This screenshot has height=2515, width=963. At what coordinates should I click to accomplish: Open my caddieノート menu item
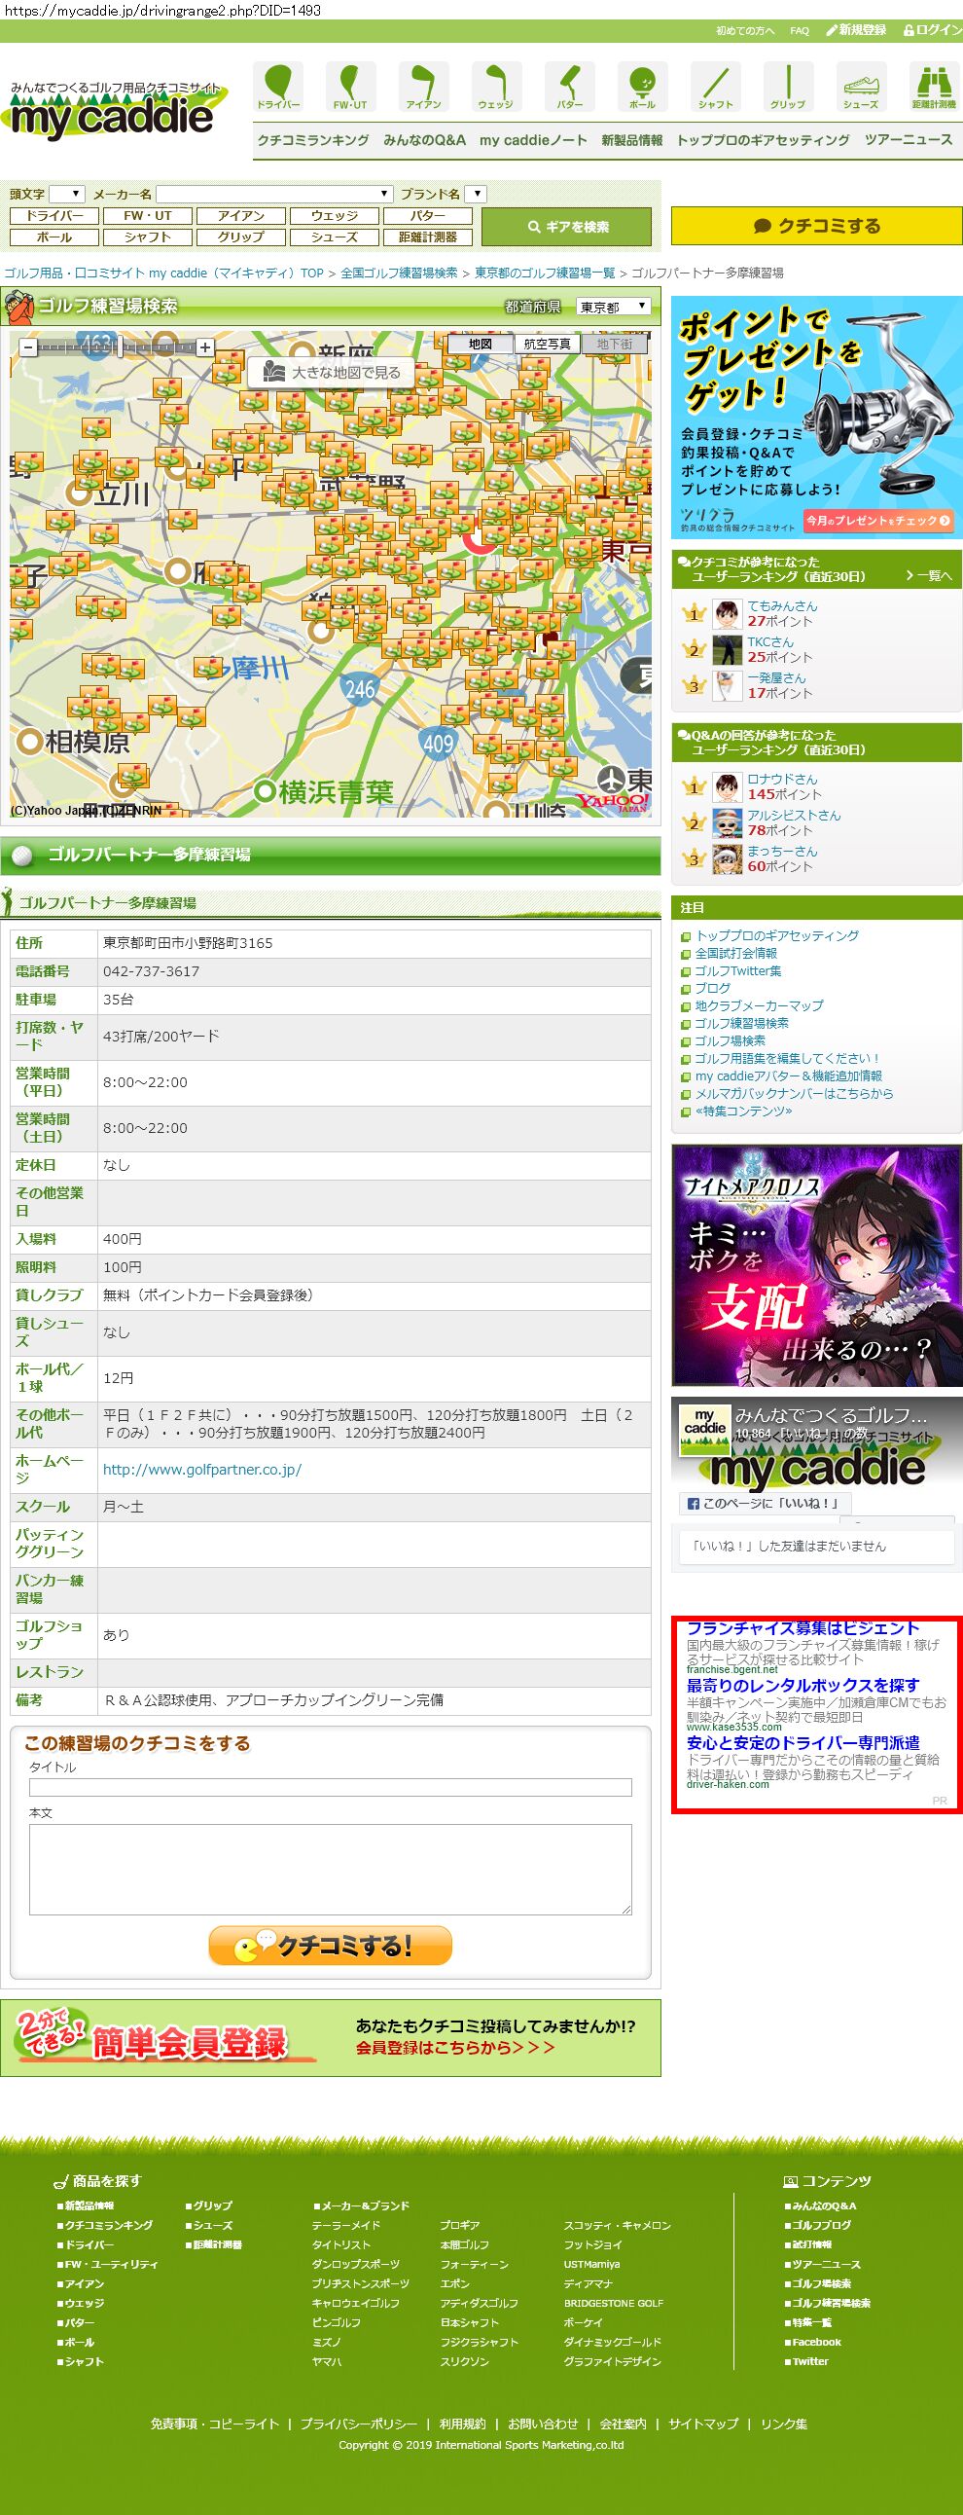click(533, 140)
